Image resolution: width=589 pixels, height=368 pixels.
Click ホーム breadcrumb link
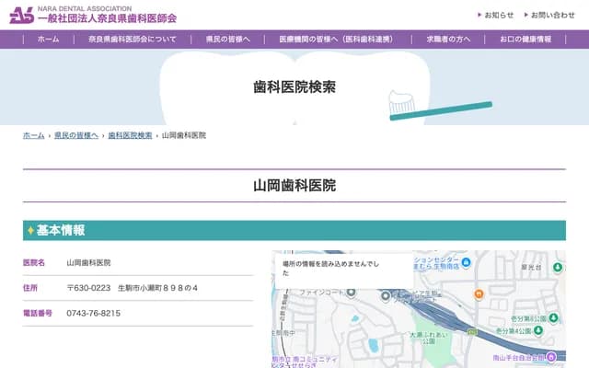(33, 135)
